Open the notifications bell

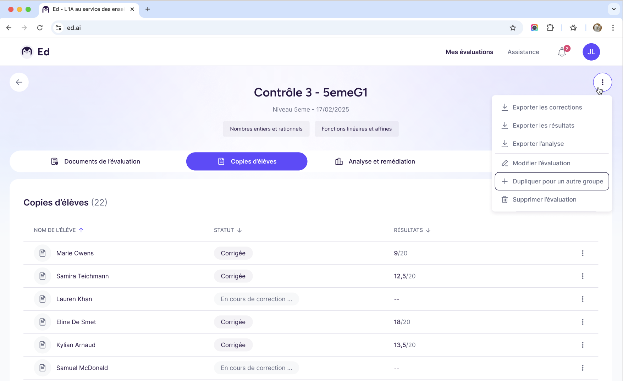[562, 52]
